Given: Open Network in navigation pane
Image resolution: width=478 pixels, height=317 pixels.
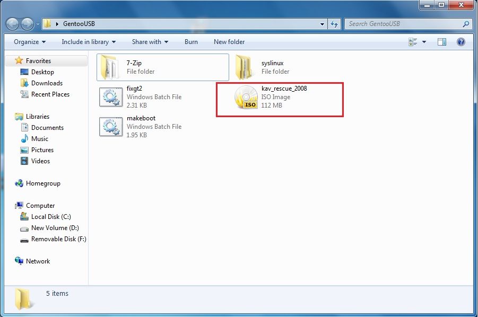Looking at the screenshot, I should (38, 261).
